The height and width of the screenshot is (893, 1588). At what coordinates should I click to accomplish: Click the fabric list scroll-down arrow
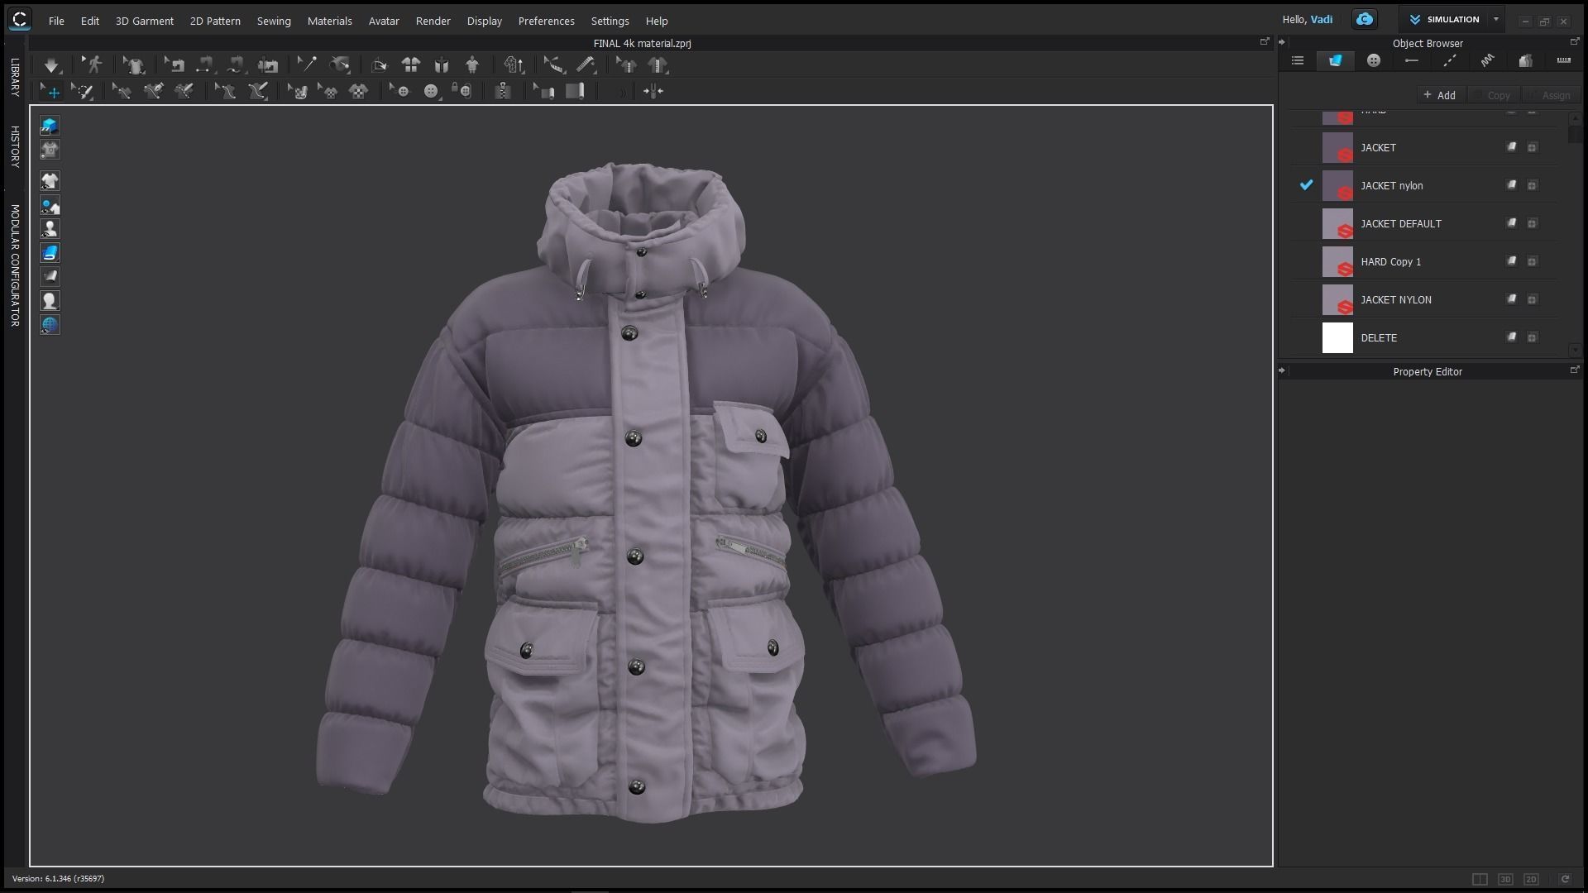pos(1574,351)
